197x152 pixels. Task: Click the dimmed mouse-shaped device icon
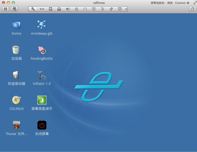pos(102,9)
